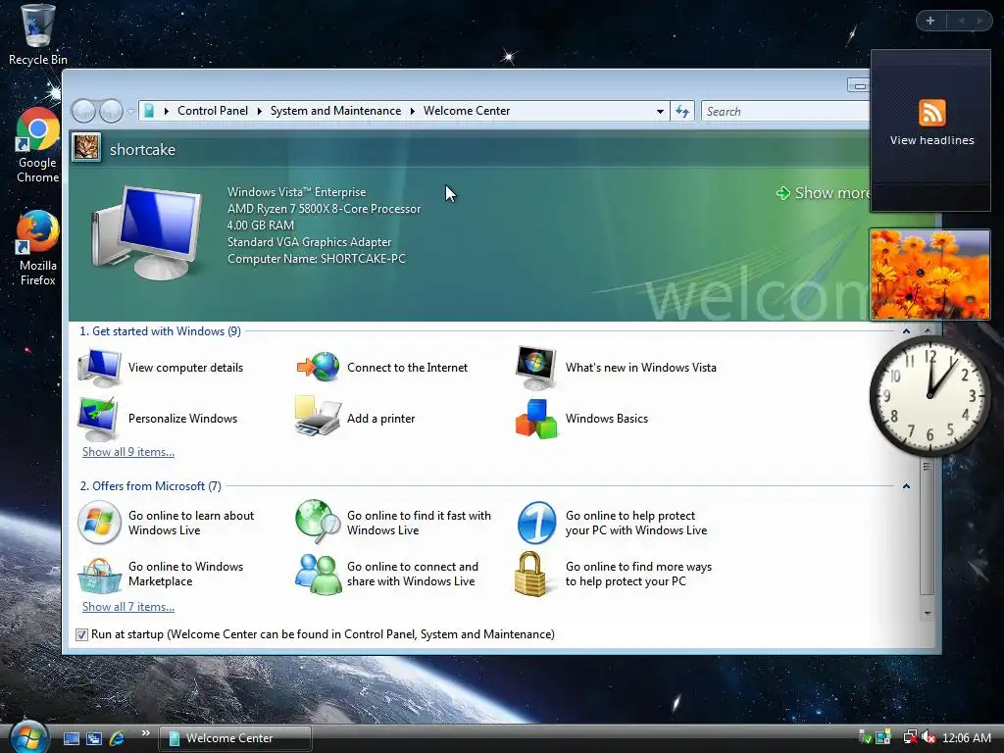
Task: Open Personalize Windows
Action: click(x=158, y=418)
